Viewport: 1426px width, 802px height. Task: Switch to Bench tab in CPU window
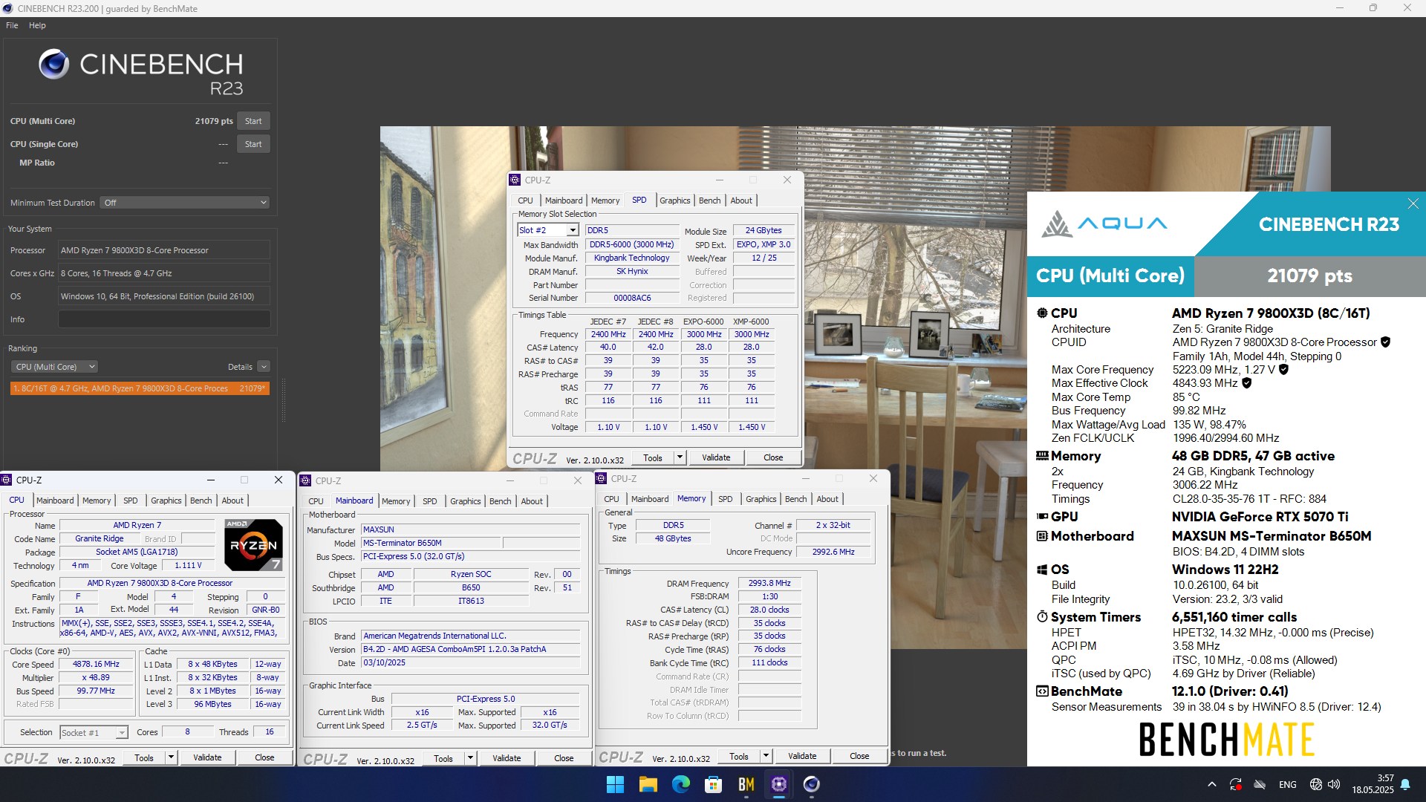(201, 501)
